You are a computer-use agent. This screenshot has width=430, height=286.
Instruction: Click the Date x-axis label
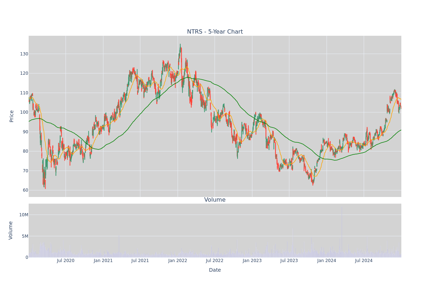coord(215,270)
